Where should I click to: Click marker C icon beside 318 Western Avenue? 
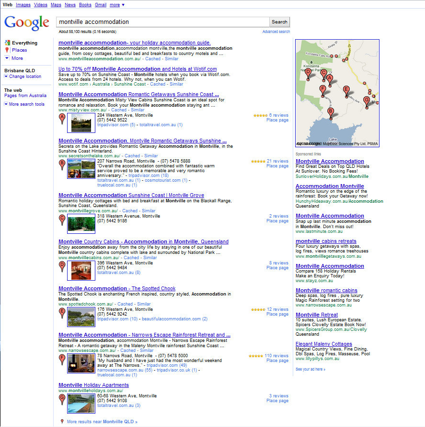pos(62,220)
